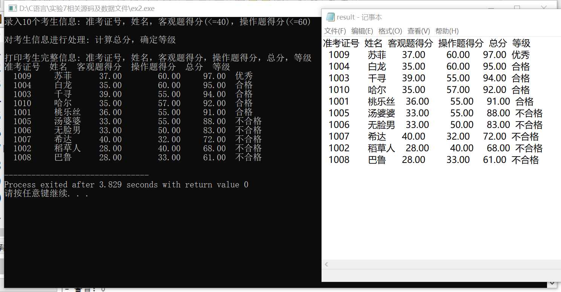Click '1010' in the console output
This screenshot has height=292, width=561.
[x=22, y=103]
